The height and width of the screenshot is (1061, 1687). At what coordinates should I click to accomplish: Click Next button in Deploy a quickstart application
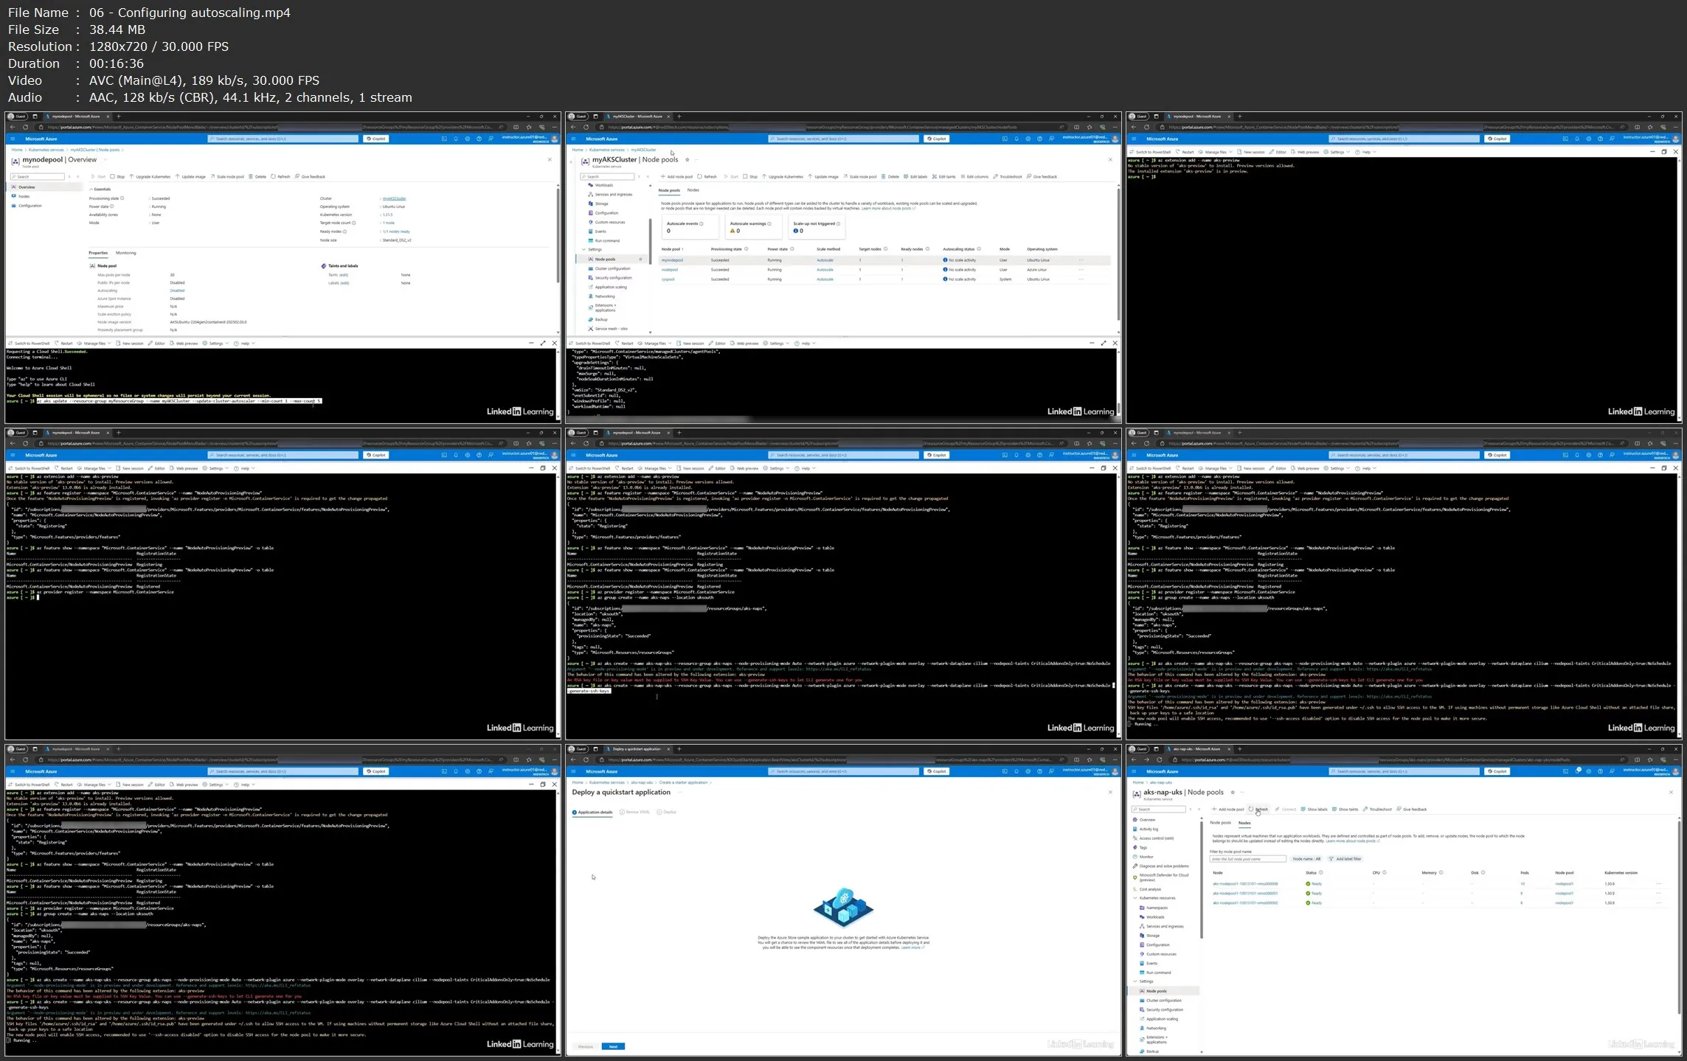click(x=613, y=1047)
